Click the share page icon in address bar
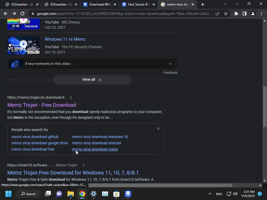Image resolution: width=267 pixels, height=200 pixels. 217,14
